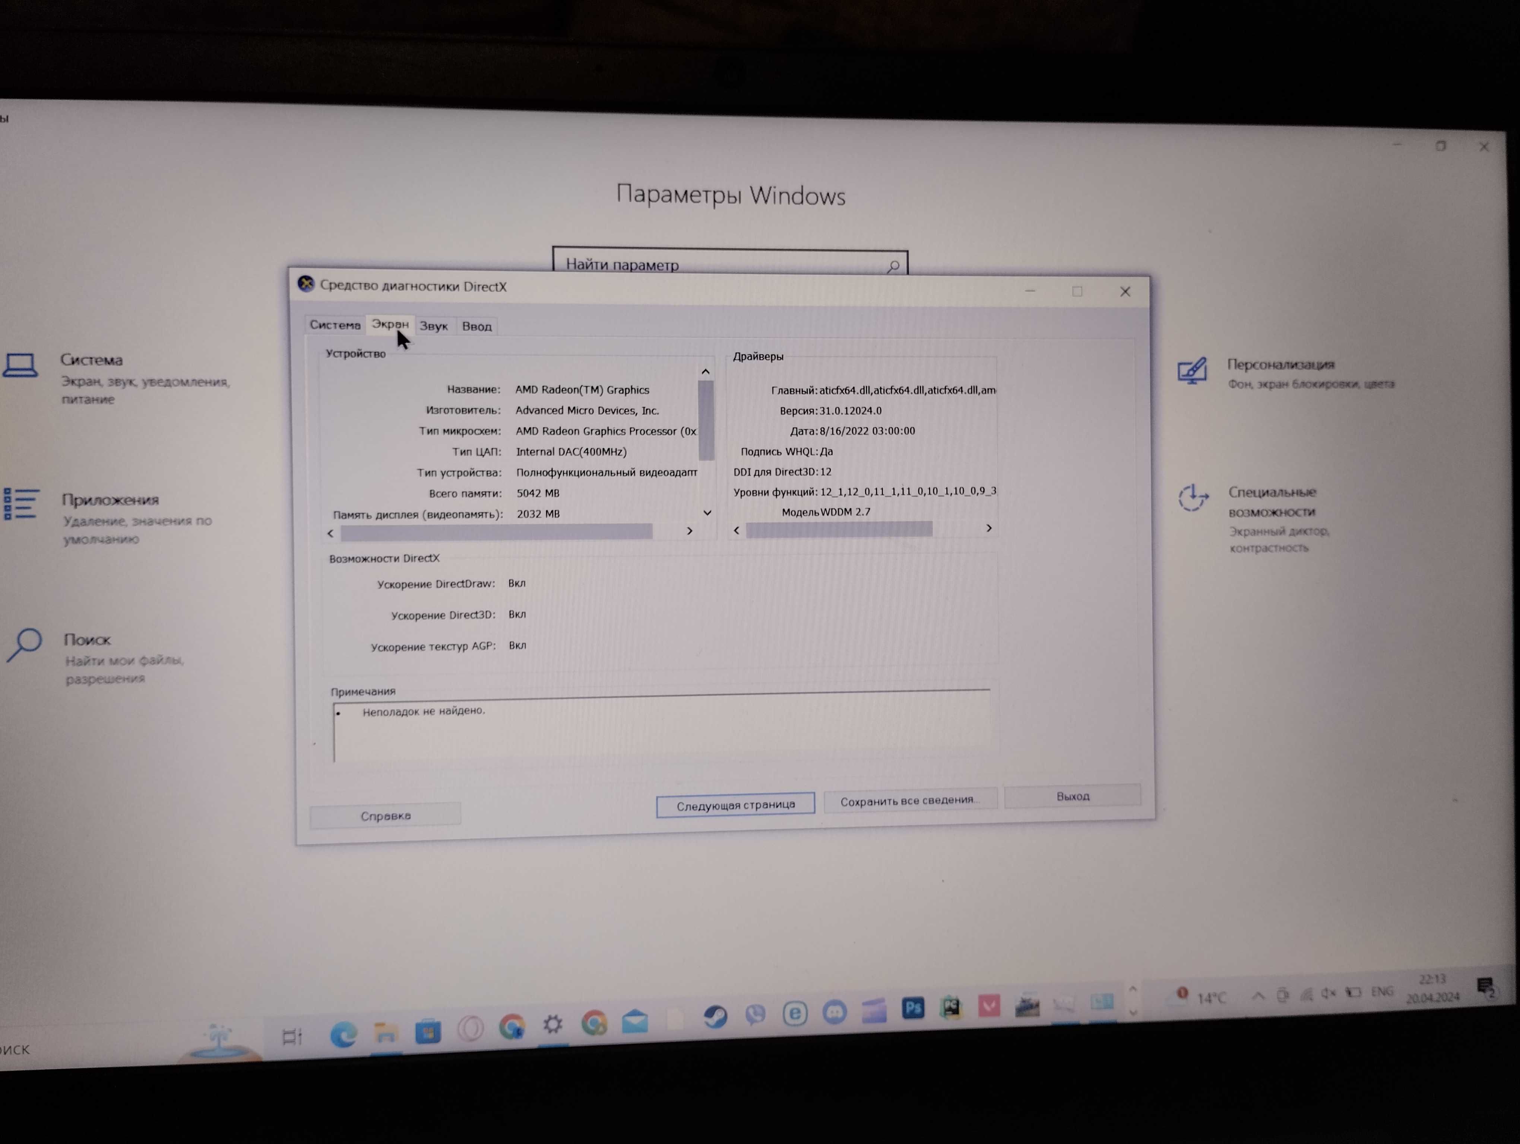Click the Устройство horizontal scrollbar thumb

pos(496,532)
